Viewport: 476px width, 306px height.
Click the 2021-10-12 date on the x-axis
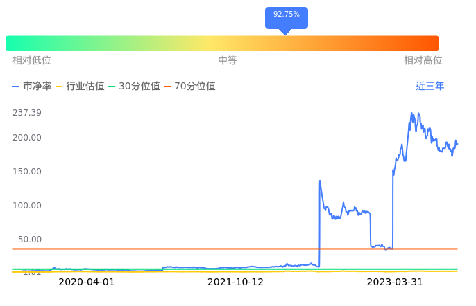tap(236, 282)
